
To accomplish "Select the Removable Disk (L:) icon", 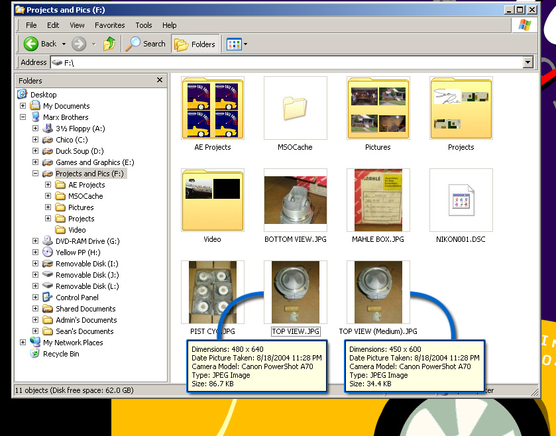I will [48, 286].
